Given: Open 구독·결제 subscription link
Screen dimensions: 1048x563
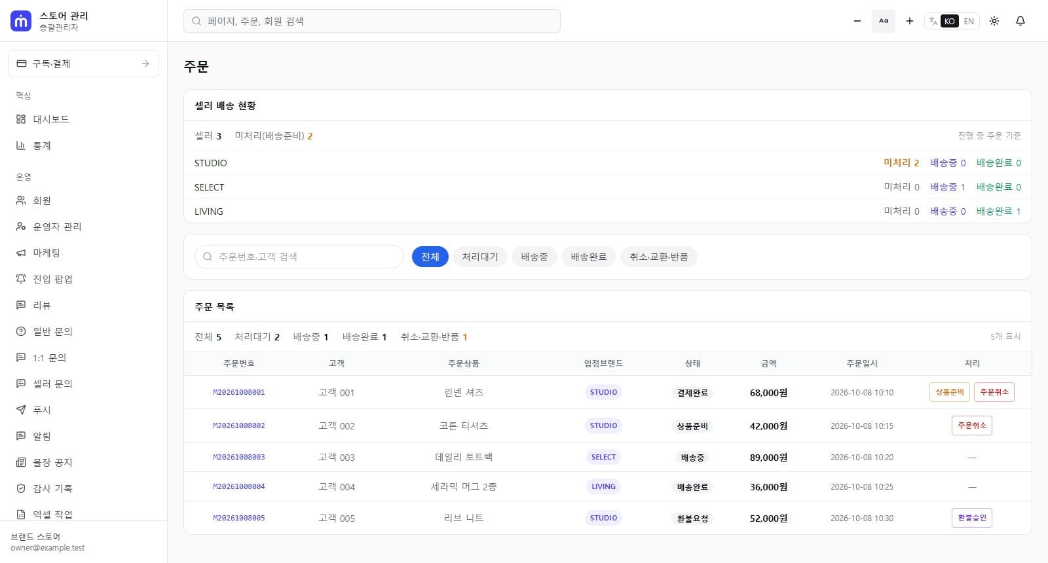Looking at the screenshot, I should coord(83,64).
